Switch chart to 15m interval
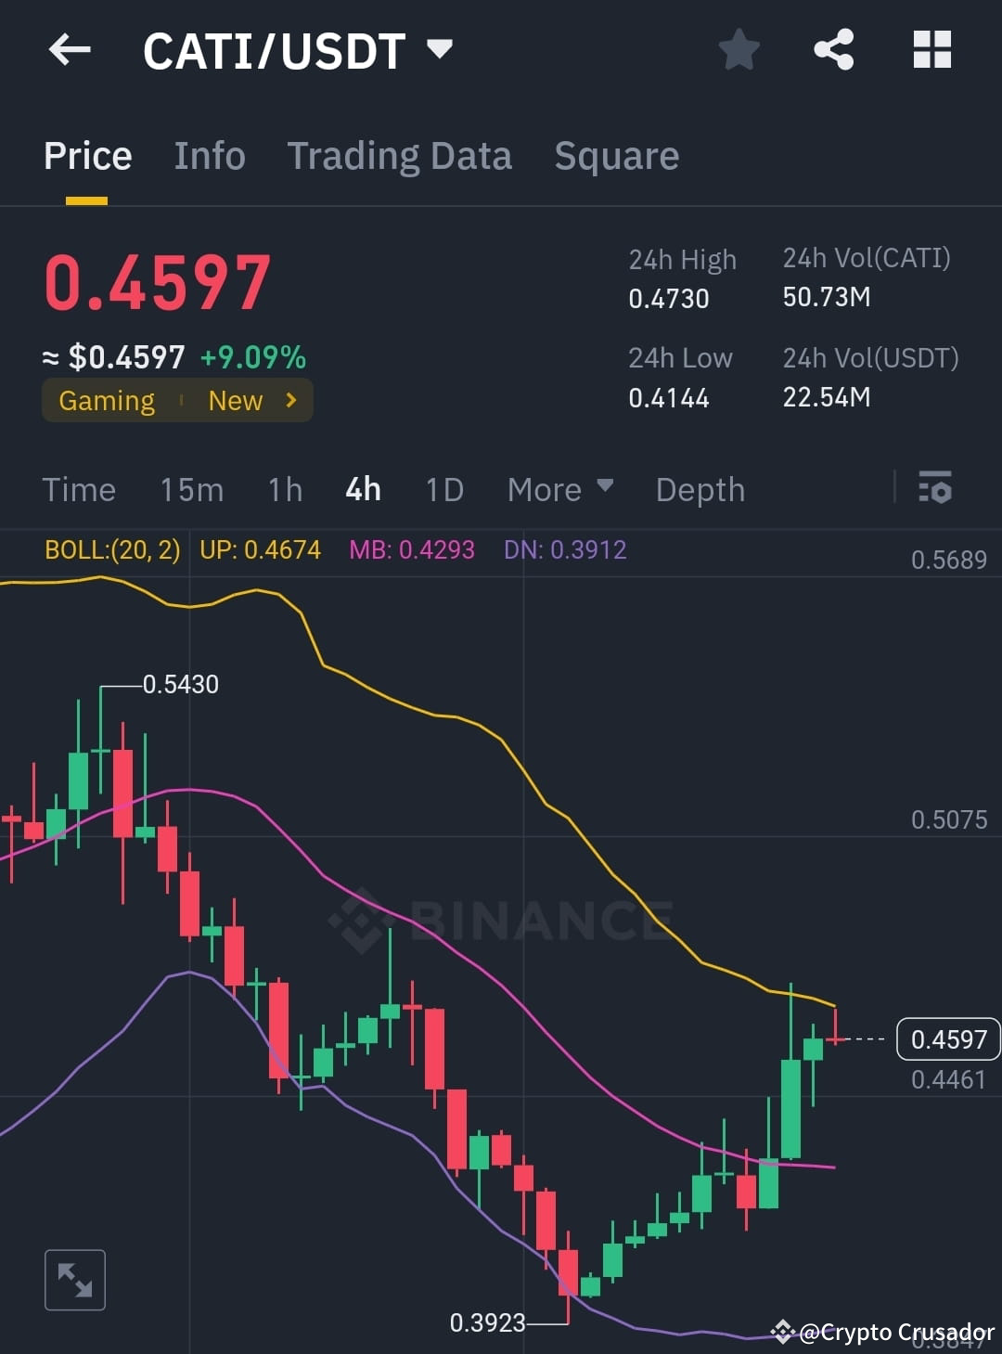The width and height of the screenshot is (1002, 1354). (x=191, y=489)
